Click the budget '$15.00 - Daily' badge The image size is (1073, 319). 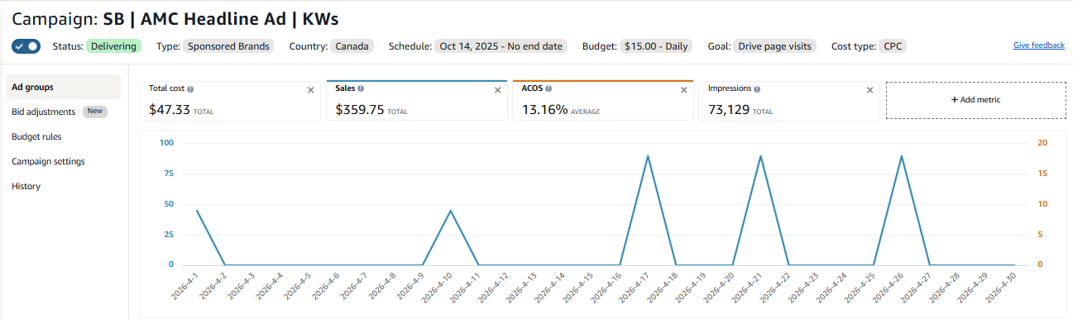point(656,46)
